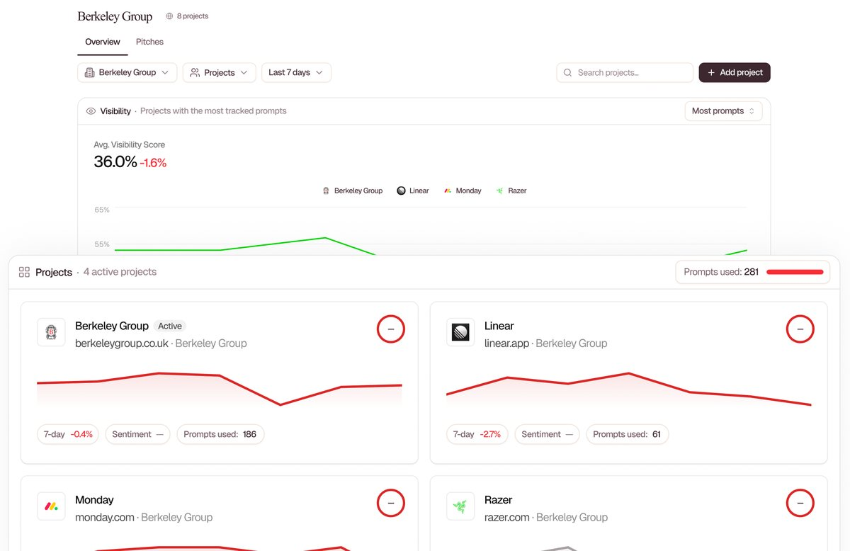The image size is (850, 551).
Task: Click the Monday project logo icon
Action: [51, 506]
